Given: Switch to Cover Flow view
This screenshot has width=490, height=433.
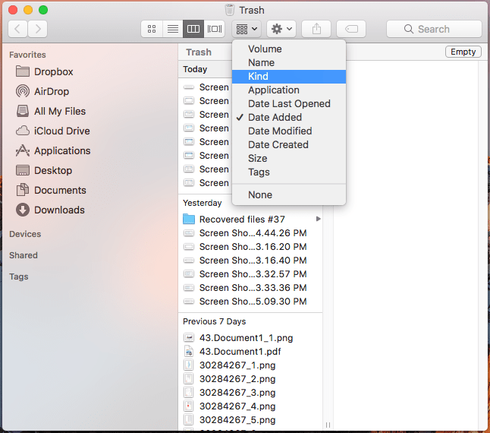Looking at the screenshot, I should pyautogui.click(x=215, y=29).
